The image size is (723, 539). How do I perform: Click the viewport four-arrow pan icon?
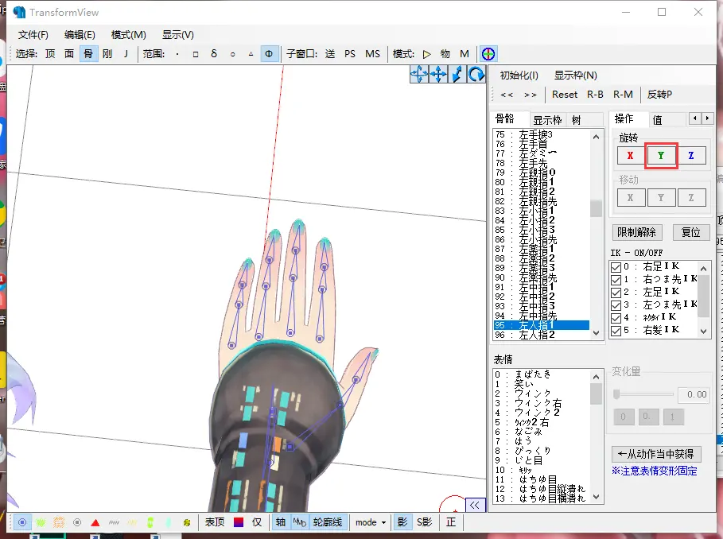click(438, 74)
